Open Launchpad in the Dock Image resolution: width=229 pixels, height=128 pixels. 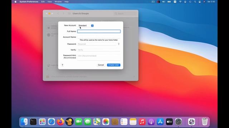(x=42, y=122)
